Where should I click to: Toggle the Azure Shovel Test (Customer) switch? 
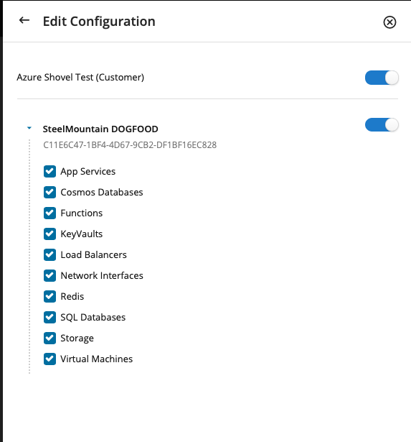(382, 78)
